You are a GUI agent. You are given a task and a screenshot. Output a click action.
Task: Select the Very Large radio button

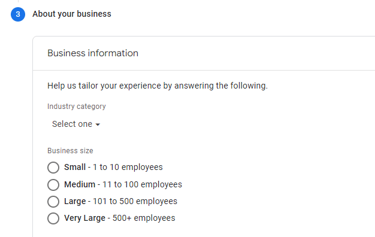pos(53,218)
